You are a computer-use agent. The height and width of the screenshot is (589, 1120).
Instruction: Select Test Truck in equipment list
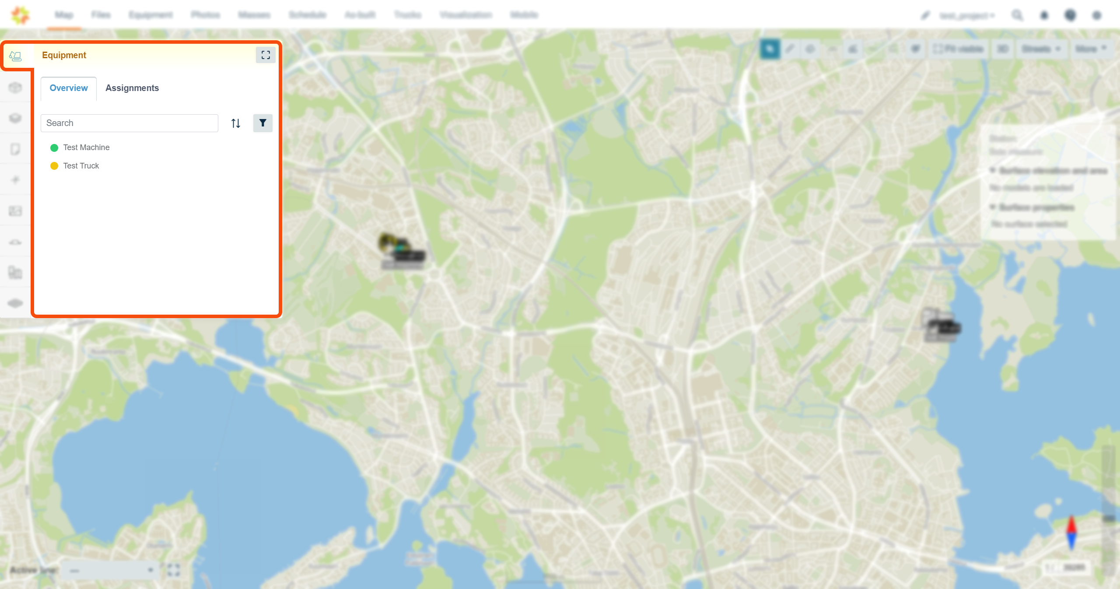coord(81,166)
